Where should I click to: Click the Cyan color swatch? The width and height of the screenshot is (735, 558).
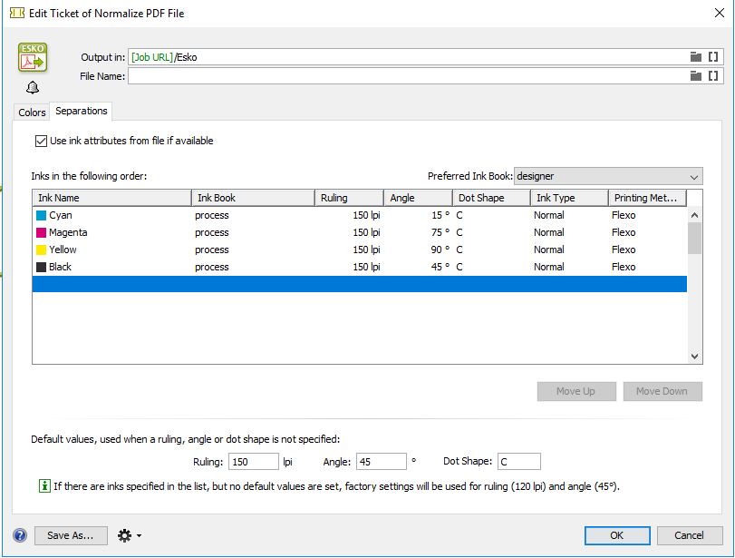[41, 216]
